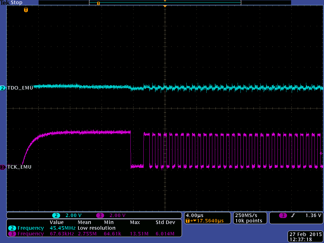This screenshot has height=243, width=324.
Task: Click the TDO_EMU channel label
Action: [x=20, y=88]
